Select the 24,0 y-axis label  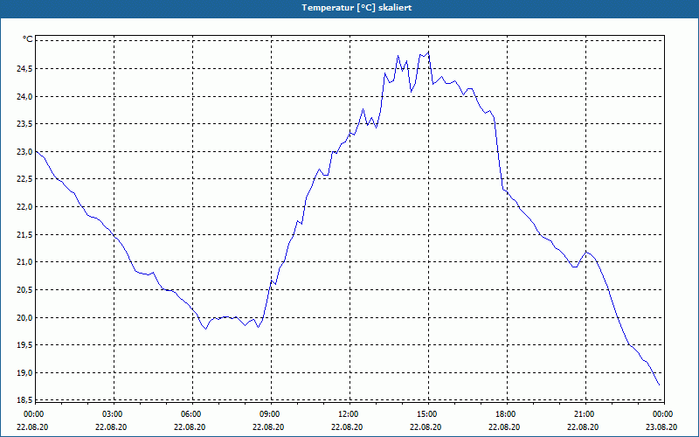[25, 96]
